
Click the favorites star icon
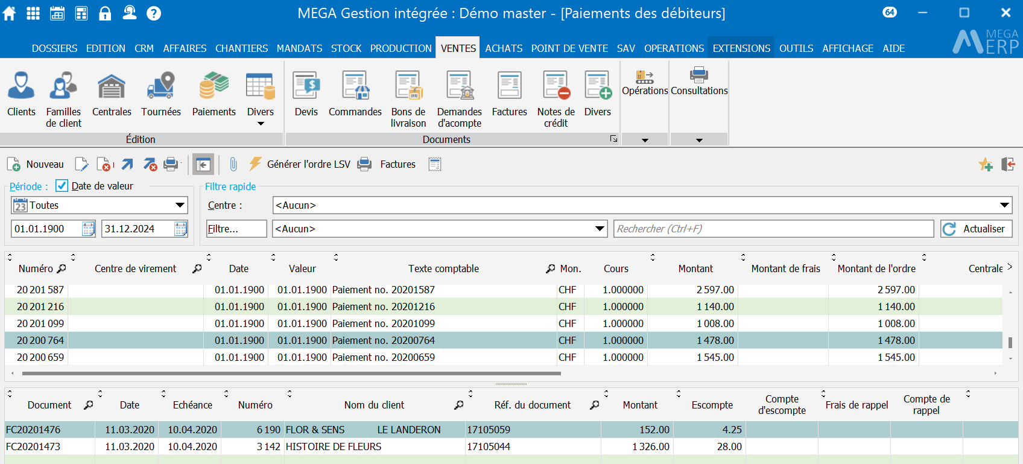coord(986,164)
